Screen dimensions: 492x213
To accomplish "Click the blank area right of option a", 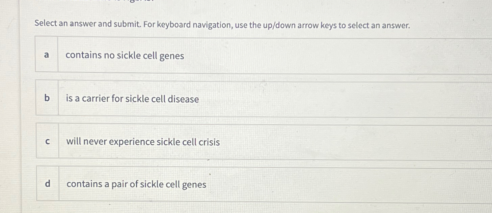I will tap(337, 56).
